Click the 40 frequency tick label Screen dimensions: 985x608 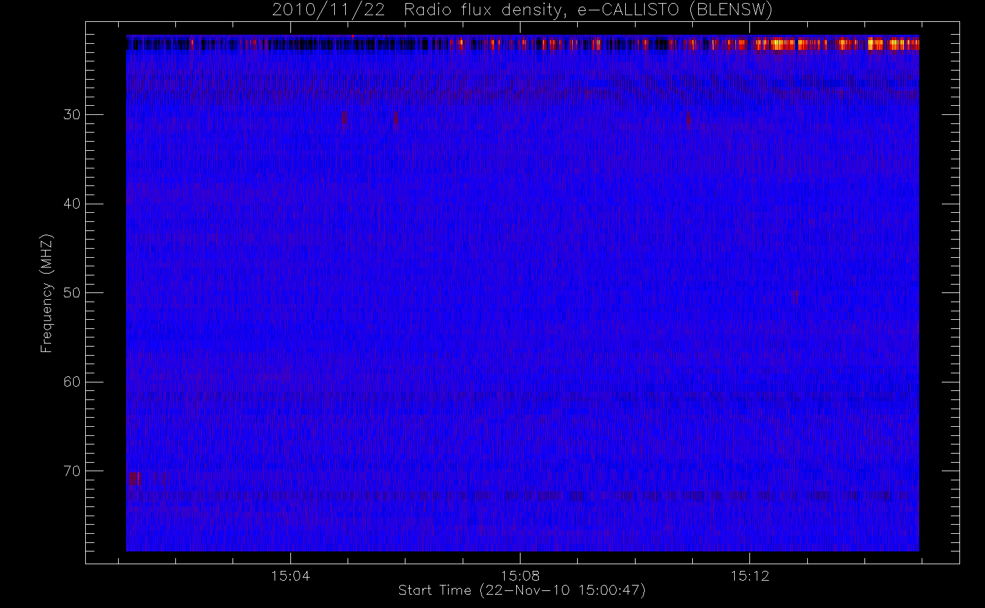(71, 204)
